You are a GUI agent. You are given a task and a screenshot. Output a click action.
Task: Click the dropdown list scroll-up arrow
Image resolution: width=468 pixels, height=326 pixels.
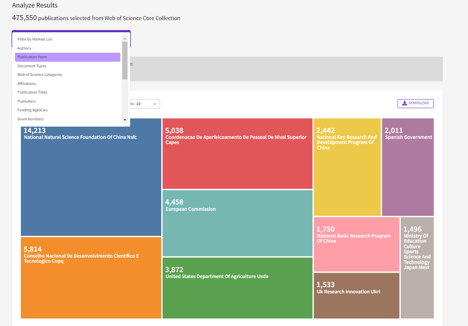[125, 39]
